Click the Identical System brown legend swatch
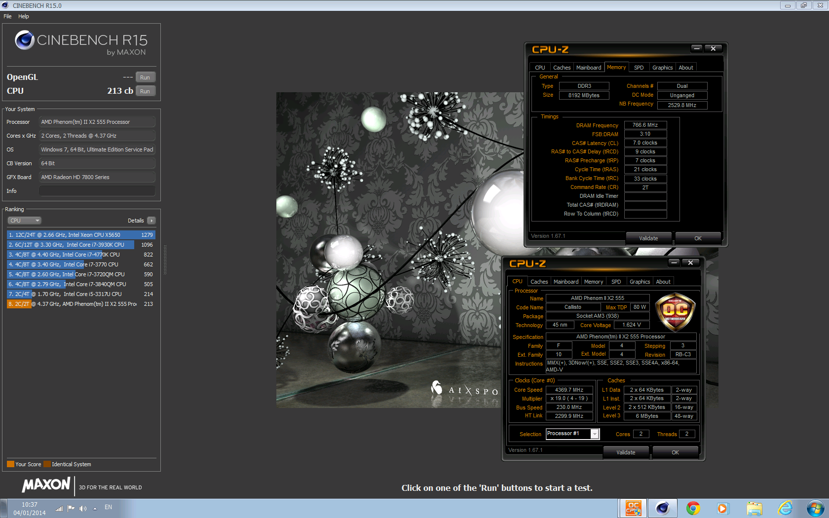 coord(47,464)
